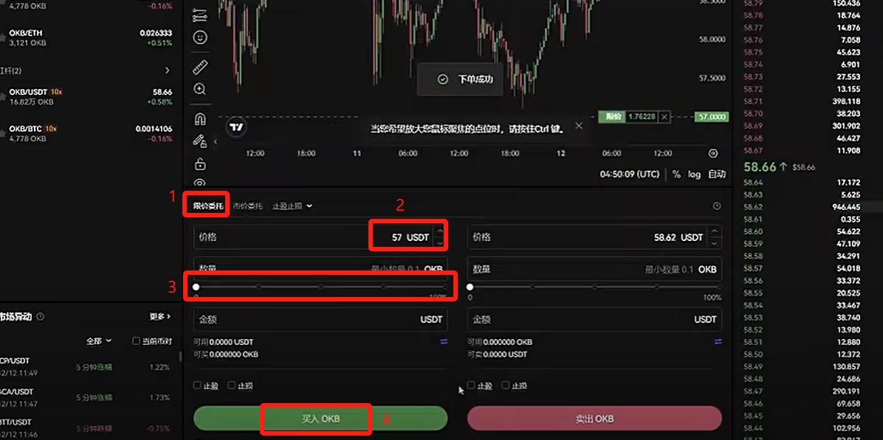Image resolution: width=883 pixels, height=440 pixels.
Task: Open the emoji sticker tool
Action: (200, 38)
